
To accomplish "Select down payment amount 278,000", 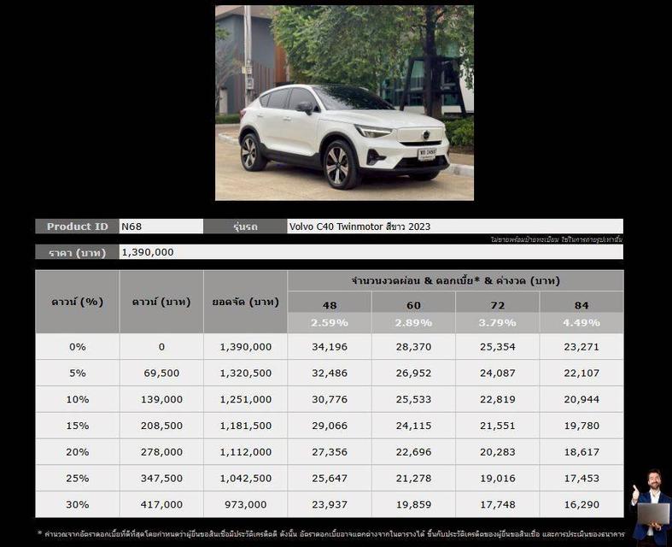I will coord(161,452).
